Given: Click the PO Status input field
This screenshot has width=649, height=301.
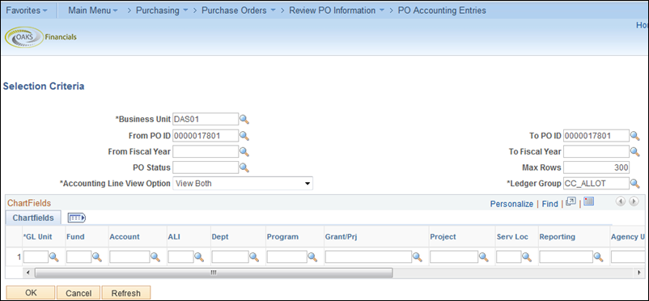Looking at the screenshot, I should coord(206,167).
